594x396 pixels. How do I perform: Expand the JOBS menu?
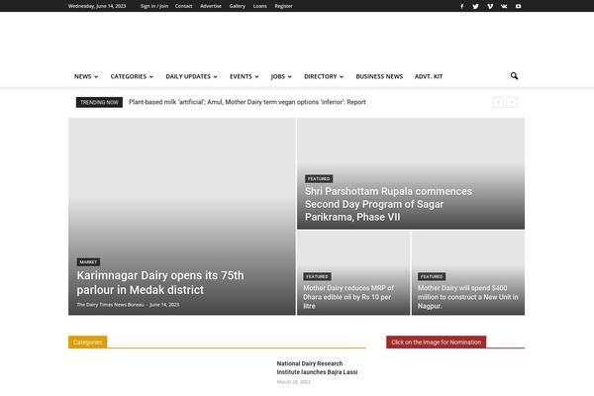coord(281,76)
